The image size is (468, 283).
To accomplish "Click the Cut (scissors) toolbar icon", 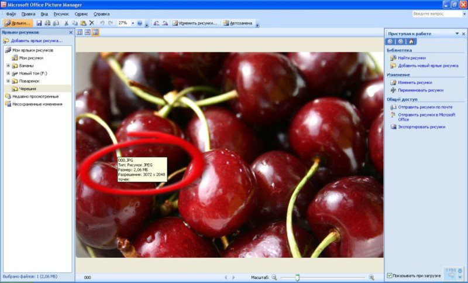I will (66, 23).
